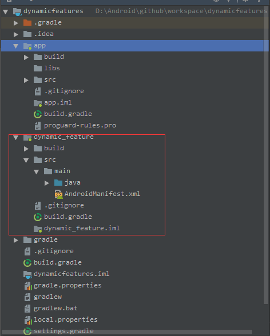
Task: Select the app module name
Action: point(39,46)
